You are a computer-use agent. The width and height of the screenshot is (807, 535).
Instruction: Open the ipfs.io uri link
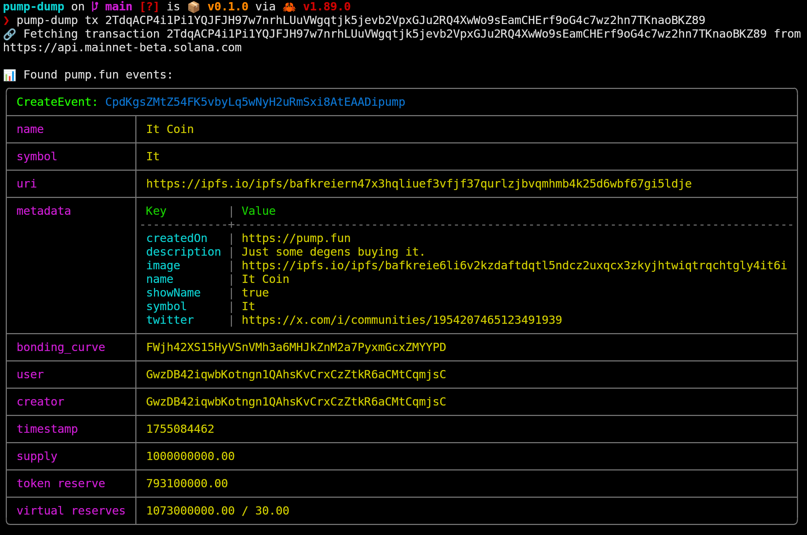click(x=419, y=184)
